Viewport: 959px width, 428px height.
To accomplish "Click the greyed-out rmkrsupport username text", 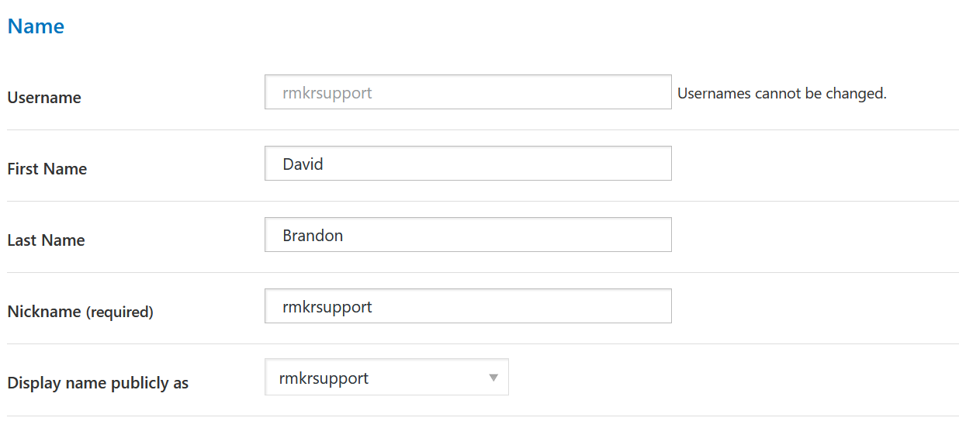I will 327,93.
